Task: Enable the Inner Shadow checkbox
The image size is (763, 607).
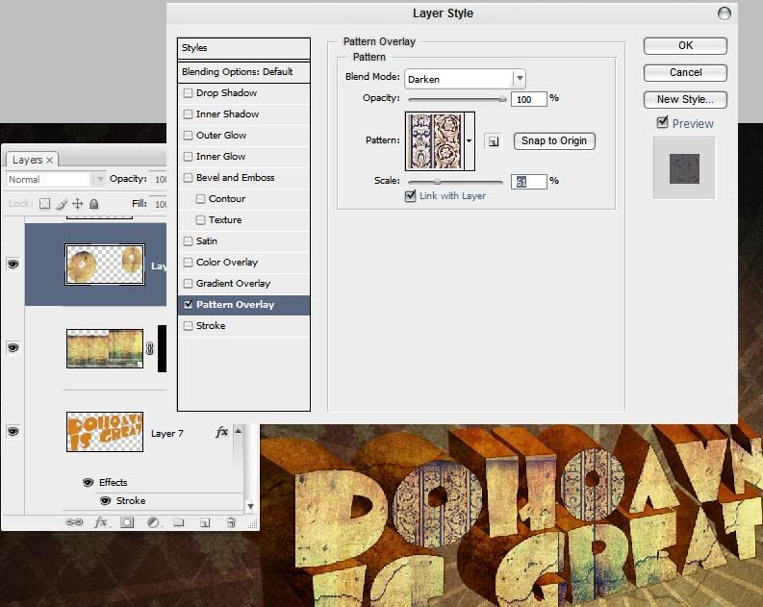Action: 188,114
